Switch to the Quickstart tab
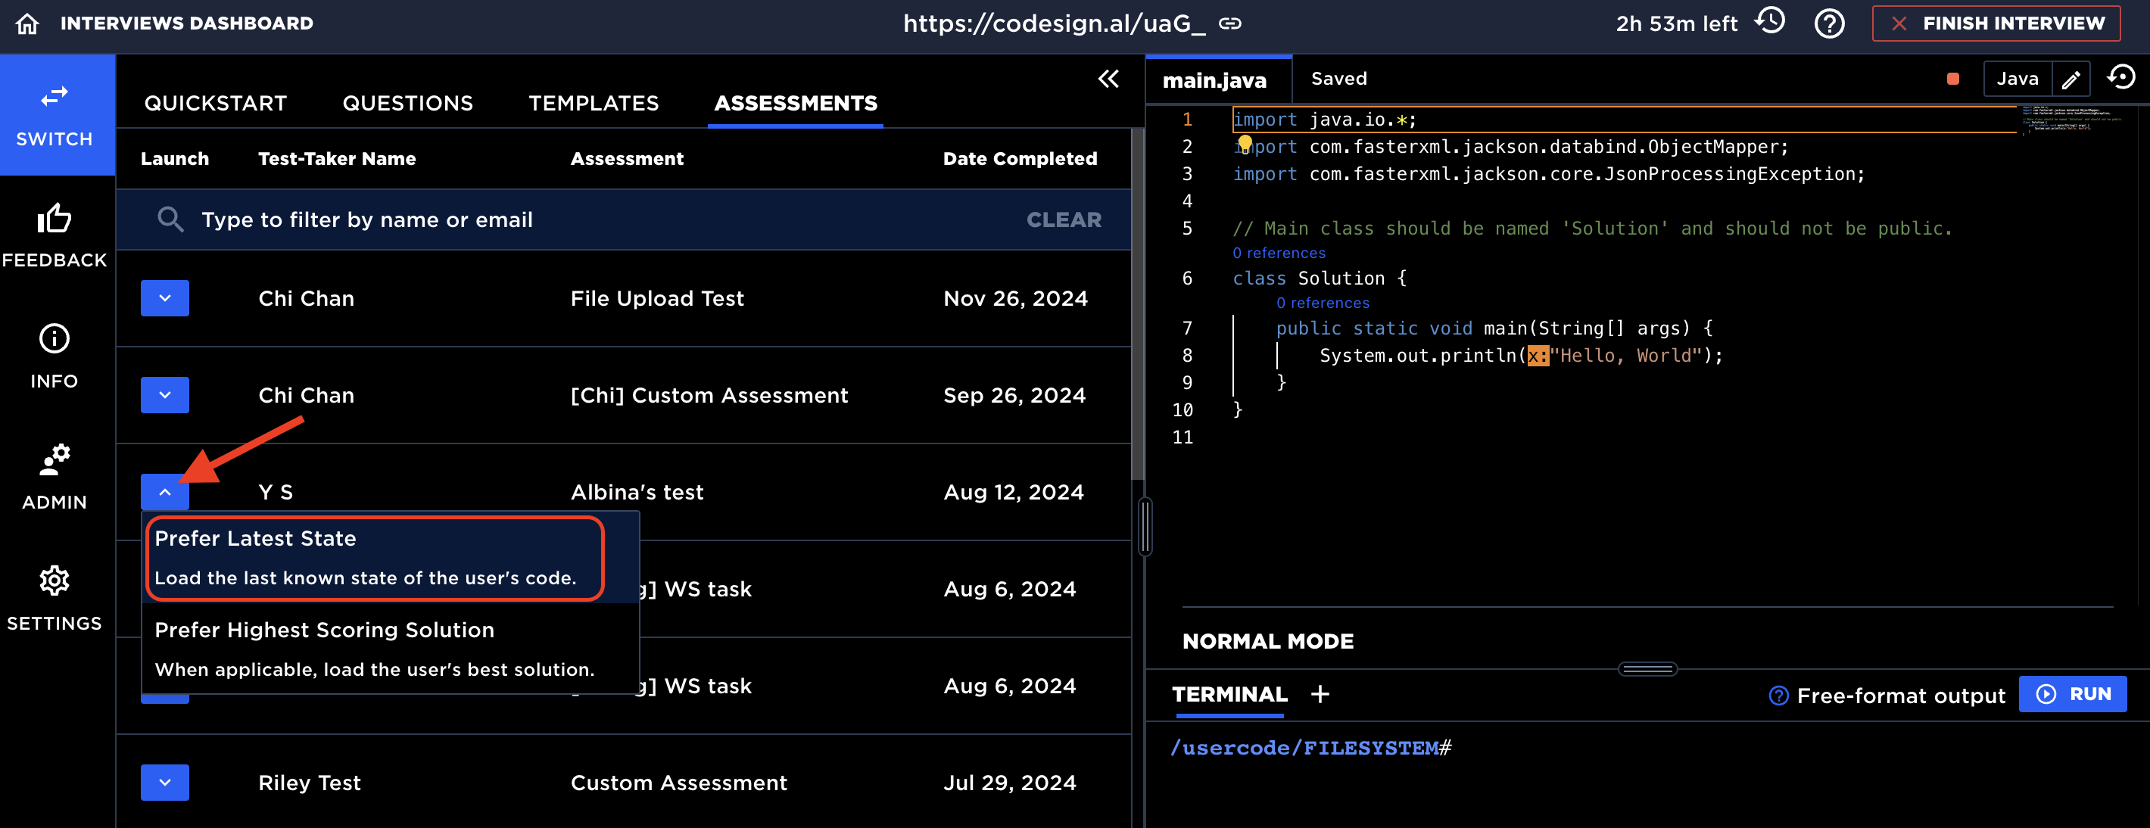This screenshot has width=2150, height=828. [215, 103]
